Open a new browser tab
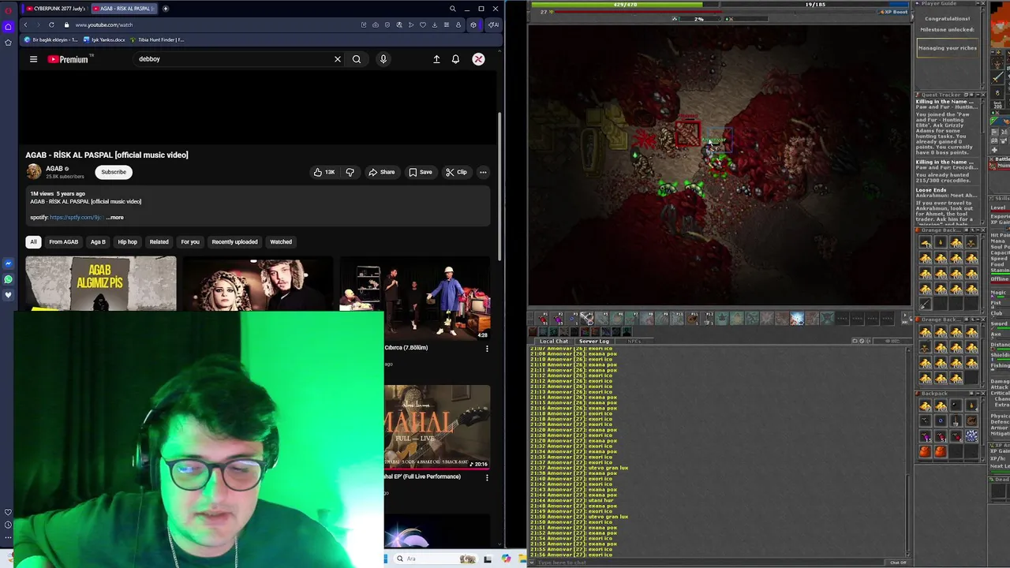1010x568 pixels. coord(166,9)
